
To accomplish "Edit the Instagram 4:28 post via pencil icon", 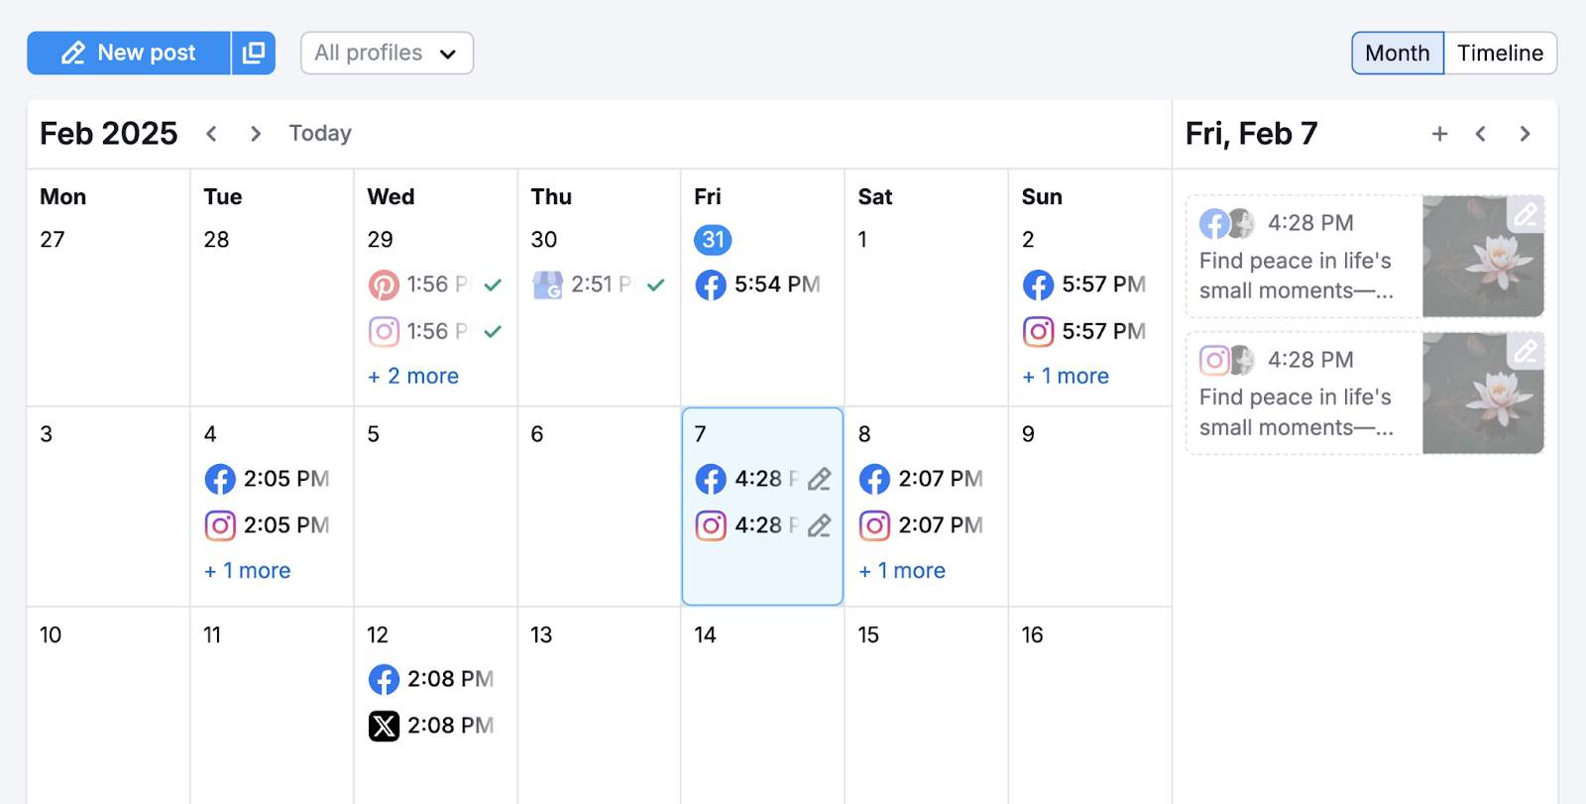I will [819, 525].
